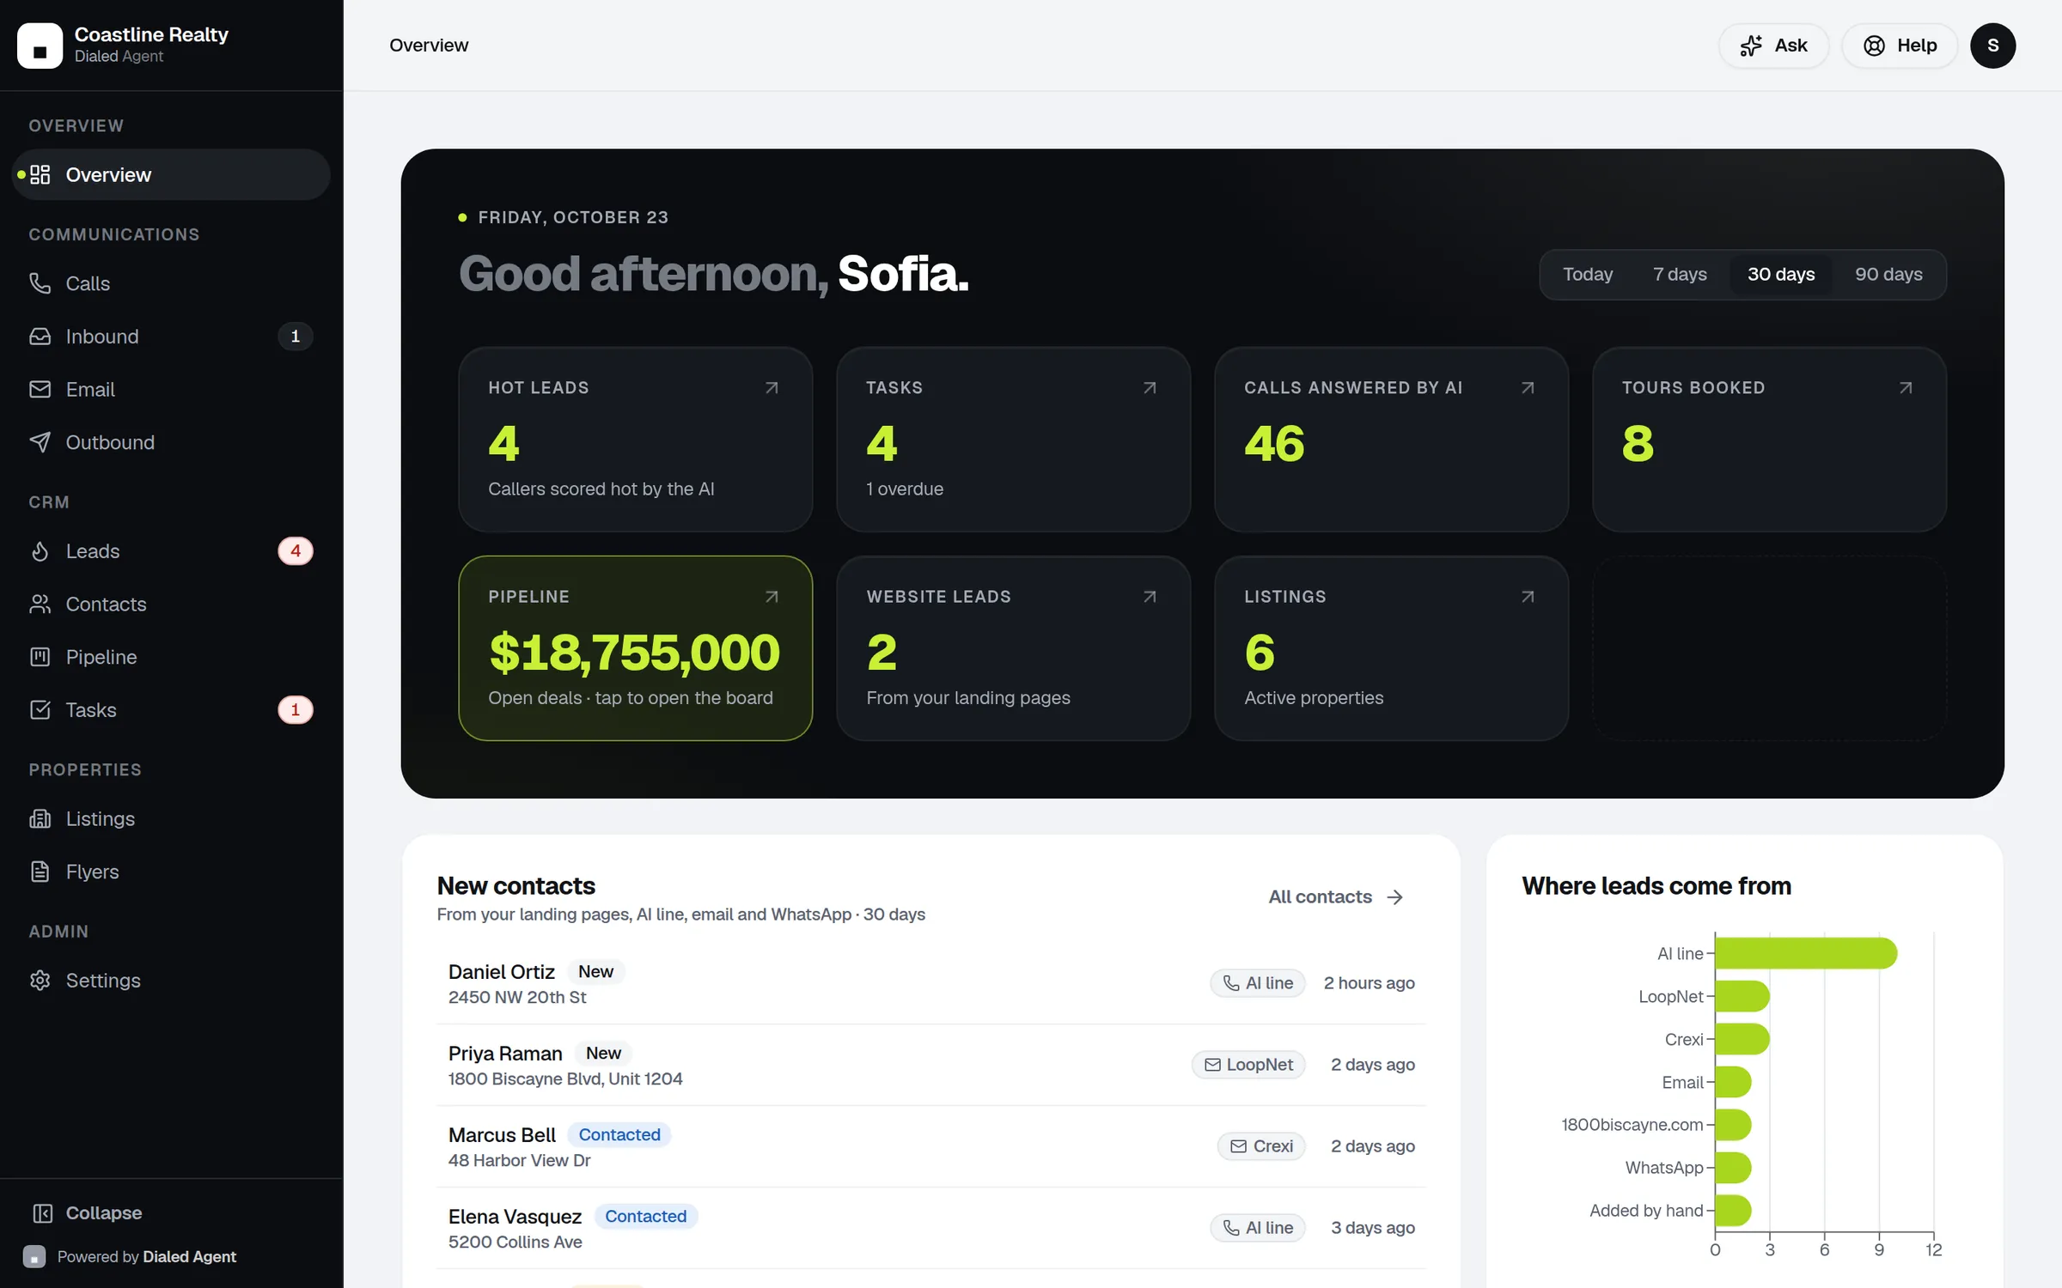This screenshot has height=1288, width=2062.
Task: Click the Coastline Realty logo
Action: point(40,46)
